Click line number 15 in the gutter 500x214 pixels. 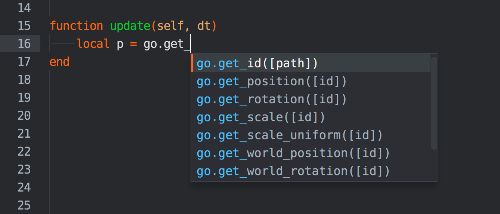24,26
